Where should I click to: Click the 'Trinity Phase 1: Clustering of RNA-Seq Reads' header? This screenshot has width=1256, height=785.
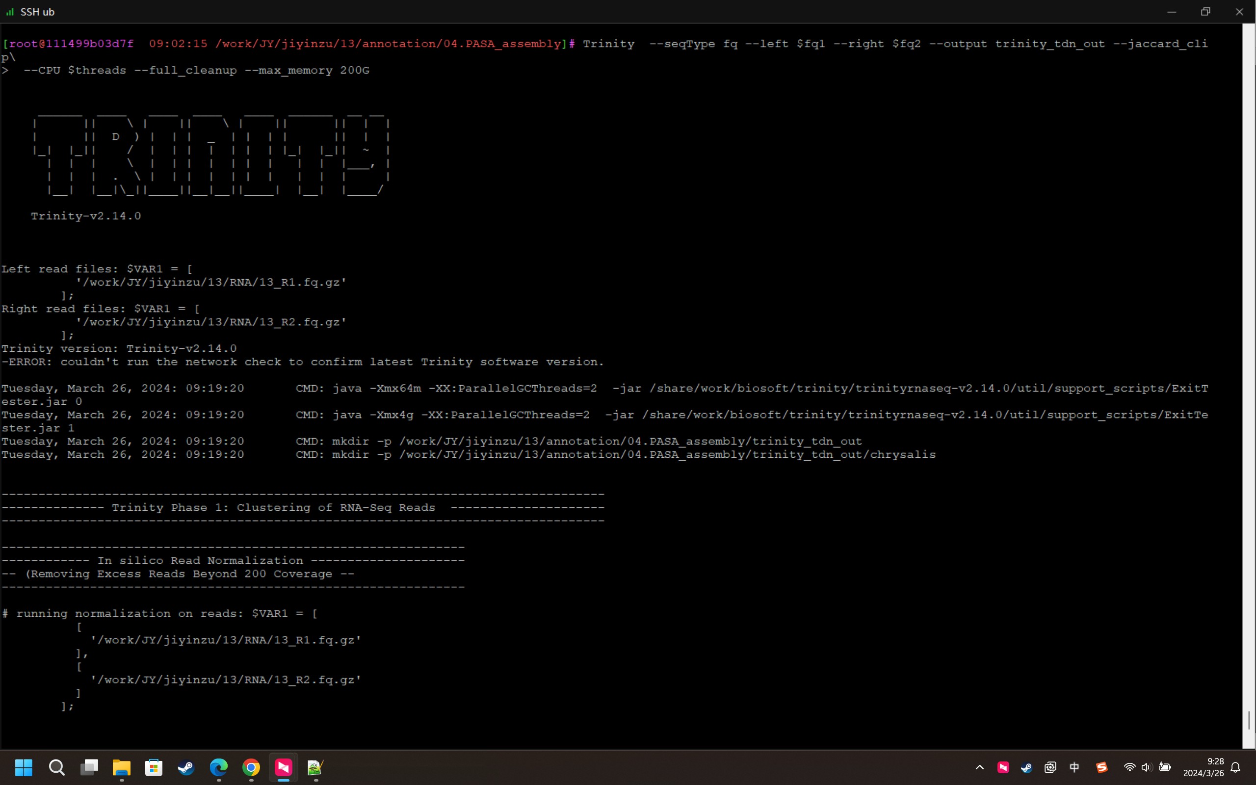273,508
